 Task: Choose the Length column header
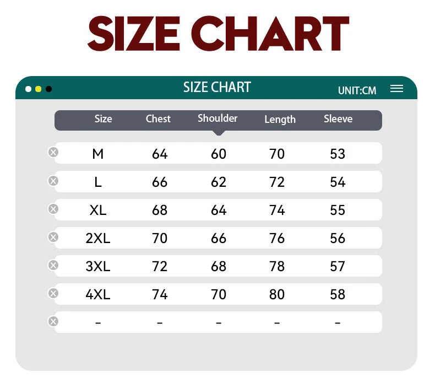pyautogui.click(x=280, y=120)
